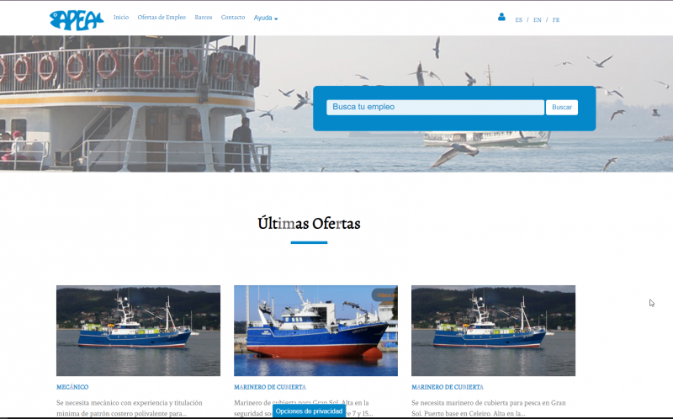Focus the 'Busca tu empleo' search field
The width and height of the screenshot is (673, 419).
pyautogui.click(x=435, y=108)
